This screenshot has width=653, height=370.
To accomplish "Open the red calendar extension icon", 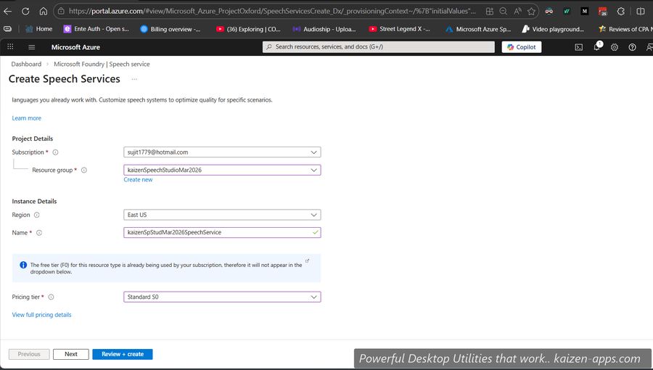I will (603, 11).
